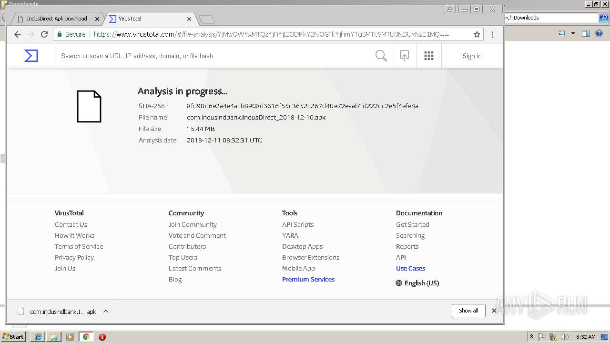
Task: Click Join Community link
Action: [193, 224]
